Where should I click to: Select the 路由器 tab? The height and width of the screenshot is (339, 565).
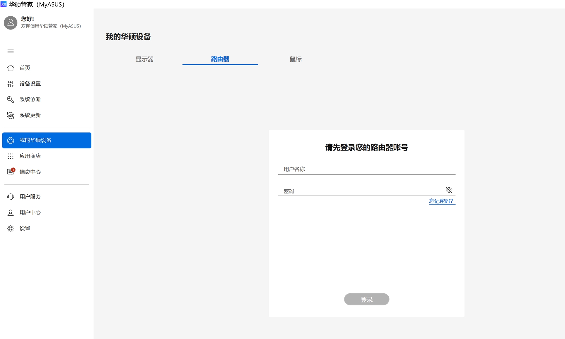(x=220, y=59)
